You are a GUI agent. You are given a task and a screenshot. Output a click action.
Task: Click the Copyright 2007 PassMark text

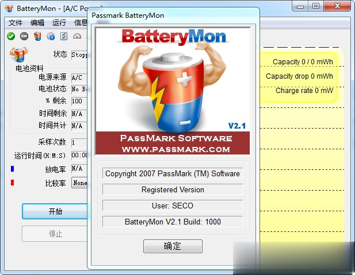click(173, 173)
